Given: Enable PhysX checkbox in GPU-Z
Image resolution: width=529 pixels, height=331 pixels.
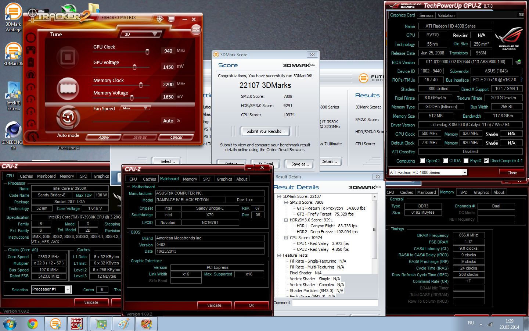Looking at the screenshot, I should (x=466, y=161).
